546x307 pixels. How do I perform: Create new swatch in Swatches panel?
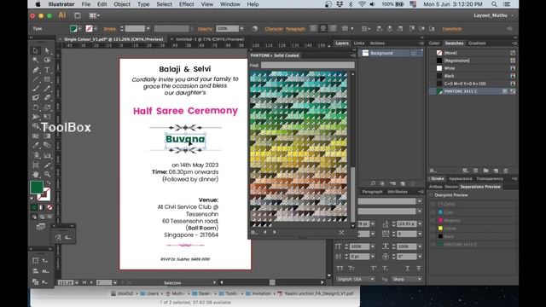[x=496, y=171]
